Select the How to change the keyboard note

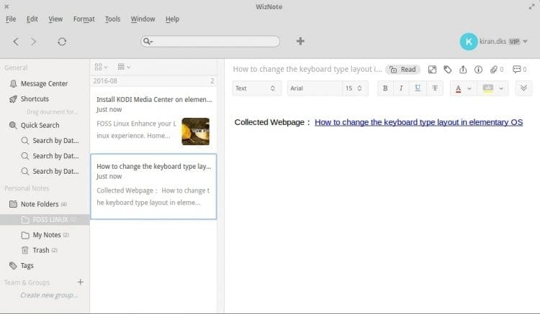pos(153,187)
